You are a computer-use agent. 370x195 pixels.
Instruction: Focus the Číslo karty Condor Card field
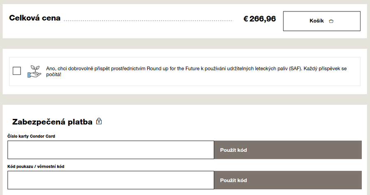[x=111, y=150]
